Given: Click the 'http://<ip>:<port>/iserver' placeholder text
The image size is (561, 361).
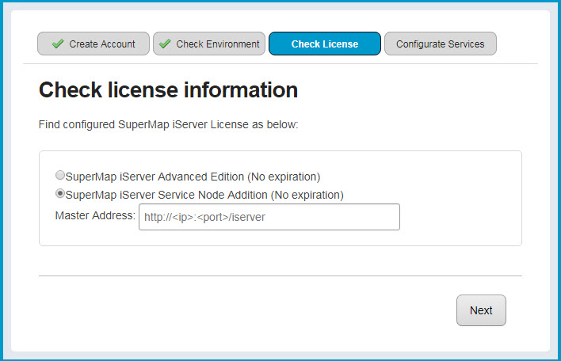Looking at the screenshot, I should pos(204,217).
